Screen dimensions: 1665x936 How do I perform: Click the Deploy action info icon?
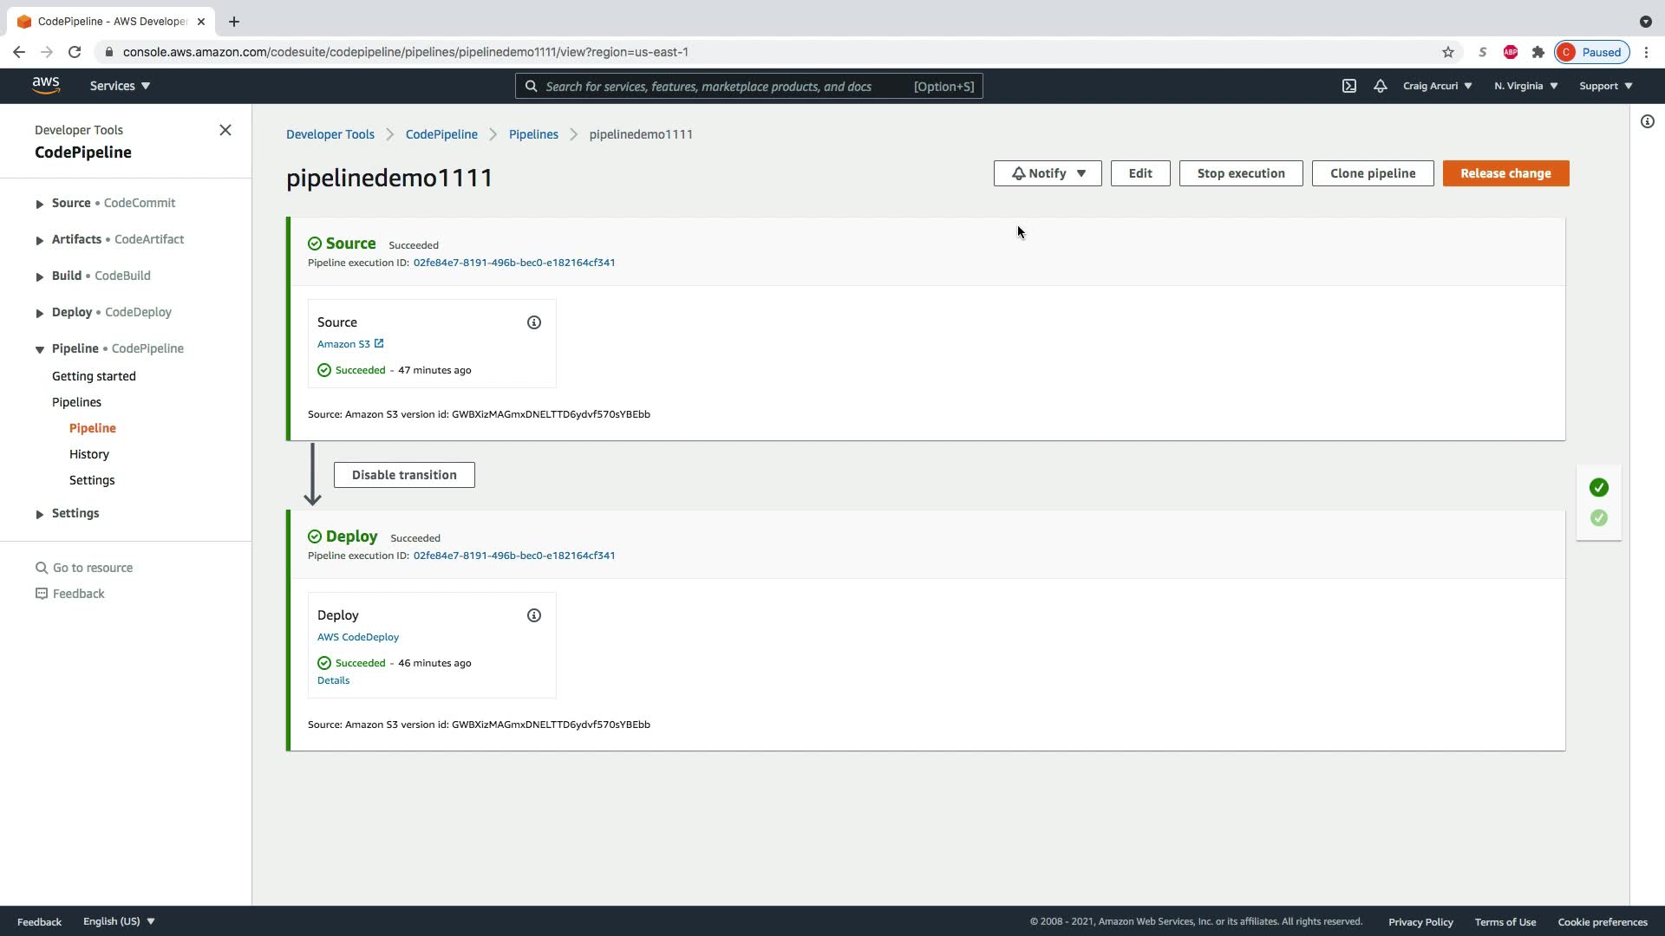click(x=534, y=615)
